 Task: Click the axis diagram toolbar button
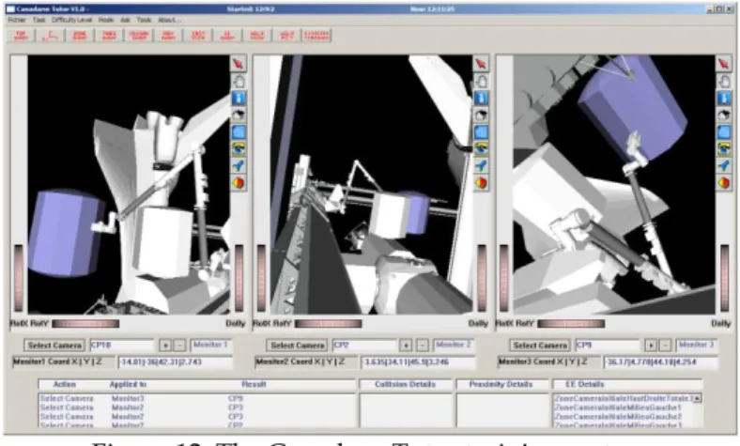50,36
